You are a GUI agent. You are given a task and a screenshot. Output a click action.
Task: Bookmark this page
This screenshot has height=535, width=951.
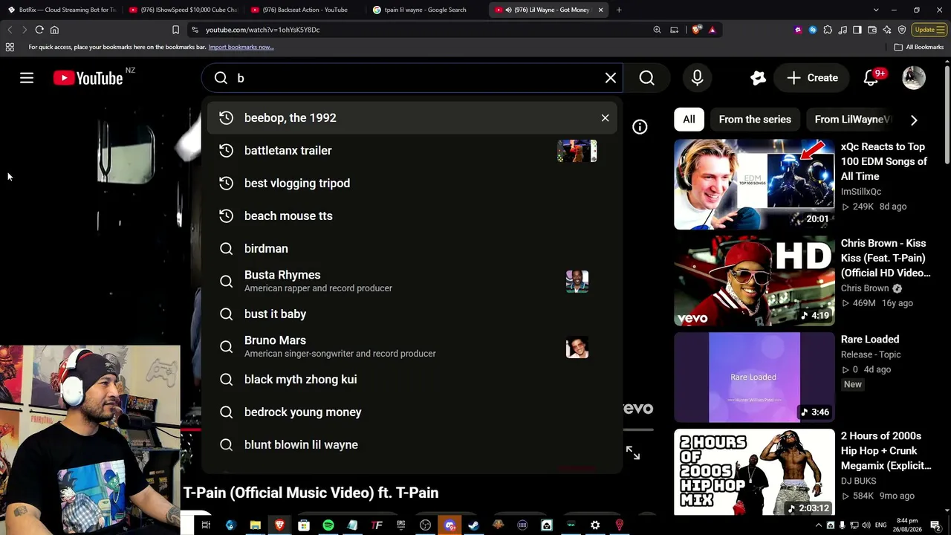pos(175,30)
